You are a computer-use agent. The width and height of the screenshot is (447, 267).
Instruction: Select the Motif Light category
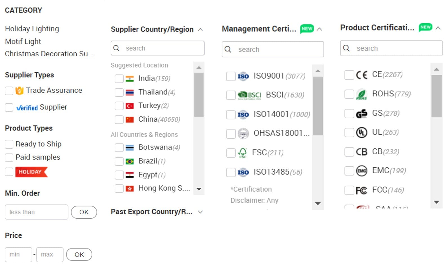(23, 41)
